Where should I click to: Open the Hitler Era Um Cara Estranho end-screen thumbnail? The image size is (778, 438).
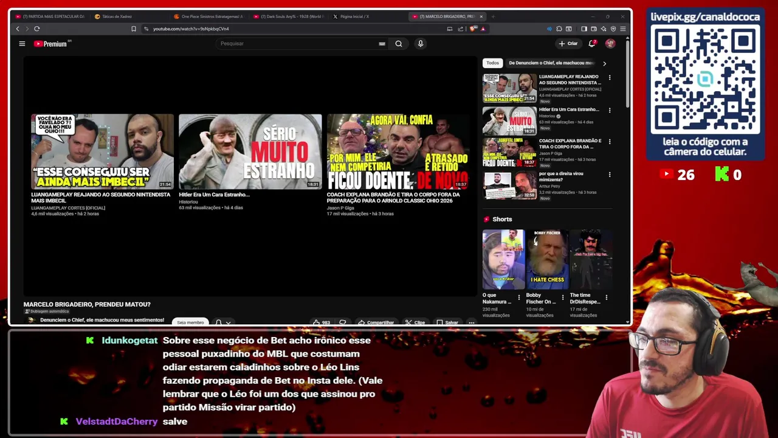[x=250, y=151]
